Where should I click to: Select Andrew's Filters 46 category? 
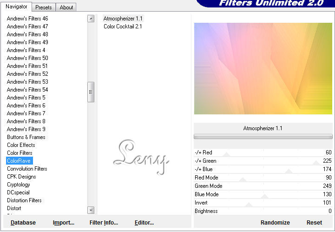pyautogui.click(x=27, y=19)
